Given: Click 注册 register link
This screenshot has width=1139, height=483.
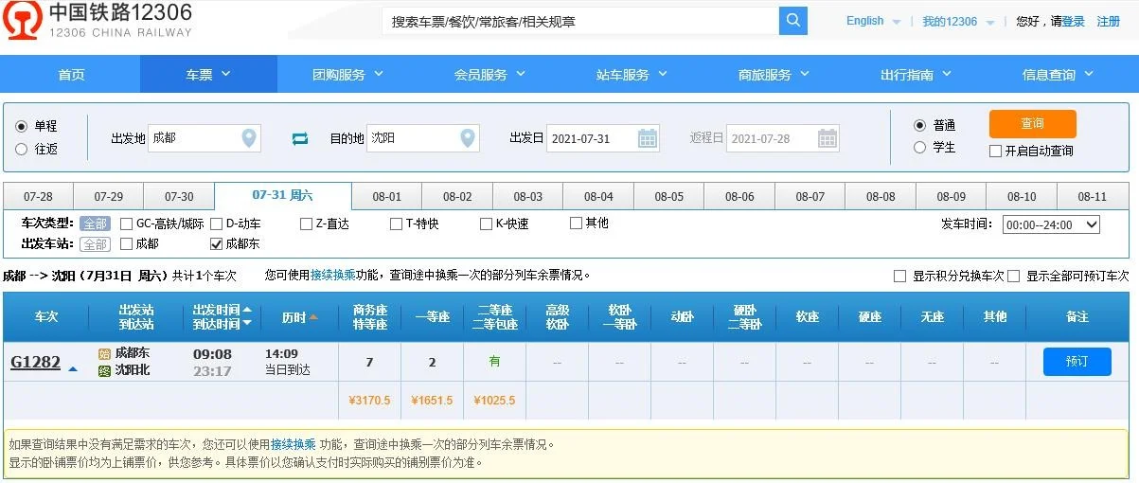Looking at the screenshot, I should (x=1109, y=21).
